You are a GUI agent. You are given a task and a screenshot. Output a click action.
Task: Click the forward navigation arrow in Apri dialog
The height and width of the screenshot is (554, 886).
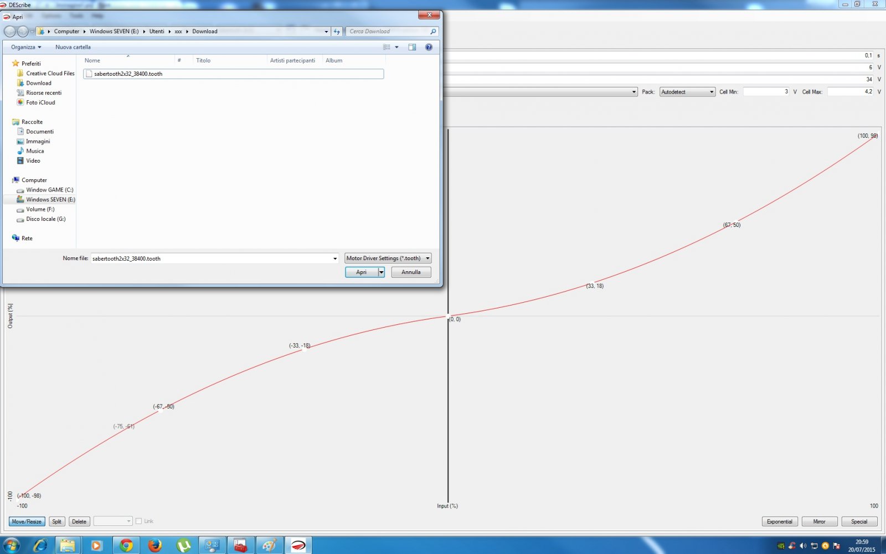pos(23,32)
